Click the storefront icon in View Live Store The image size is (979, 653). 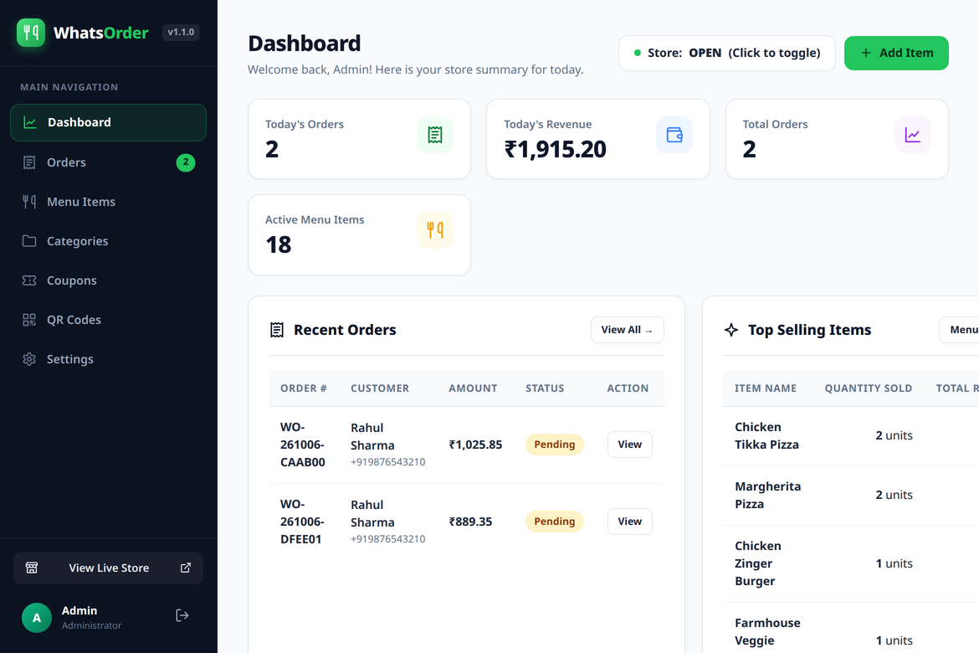[x=32, y=568]
